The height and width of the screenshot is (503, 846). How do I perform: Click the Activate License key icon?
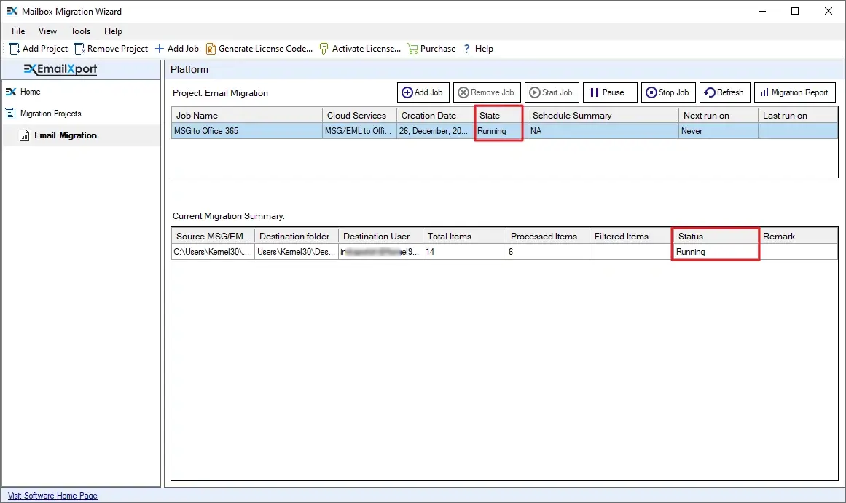[324, 49]
